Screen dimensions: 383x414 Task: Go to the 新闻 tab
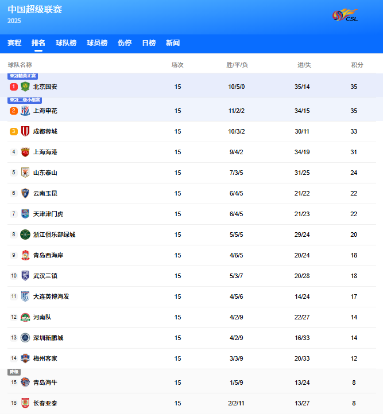pyautogui.click(x=173, y=43)
